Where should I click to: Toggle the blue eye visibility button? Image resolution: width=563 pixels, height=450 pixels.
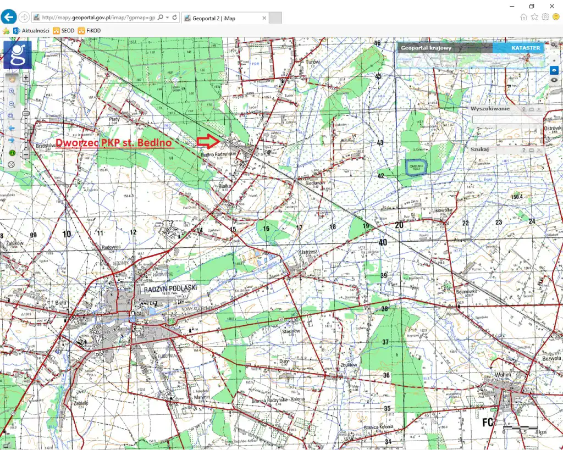[x=554, y=70]
